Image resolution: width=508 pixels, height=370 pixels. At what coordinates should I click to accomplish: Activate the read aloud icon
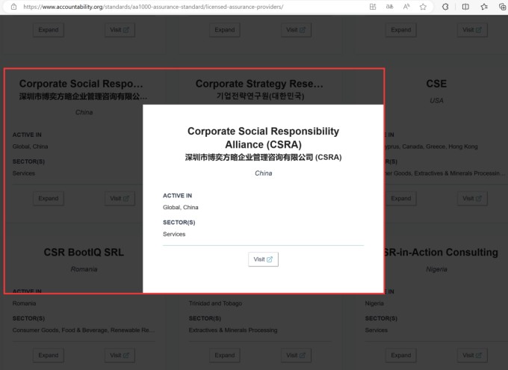click(406, 7)
